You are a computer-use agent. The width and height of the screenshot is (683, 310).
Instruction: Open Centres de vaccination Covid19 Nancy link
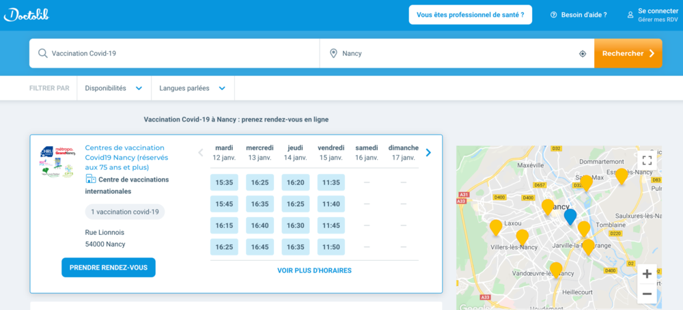click(126, 157)
